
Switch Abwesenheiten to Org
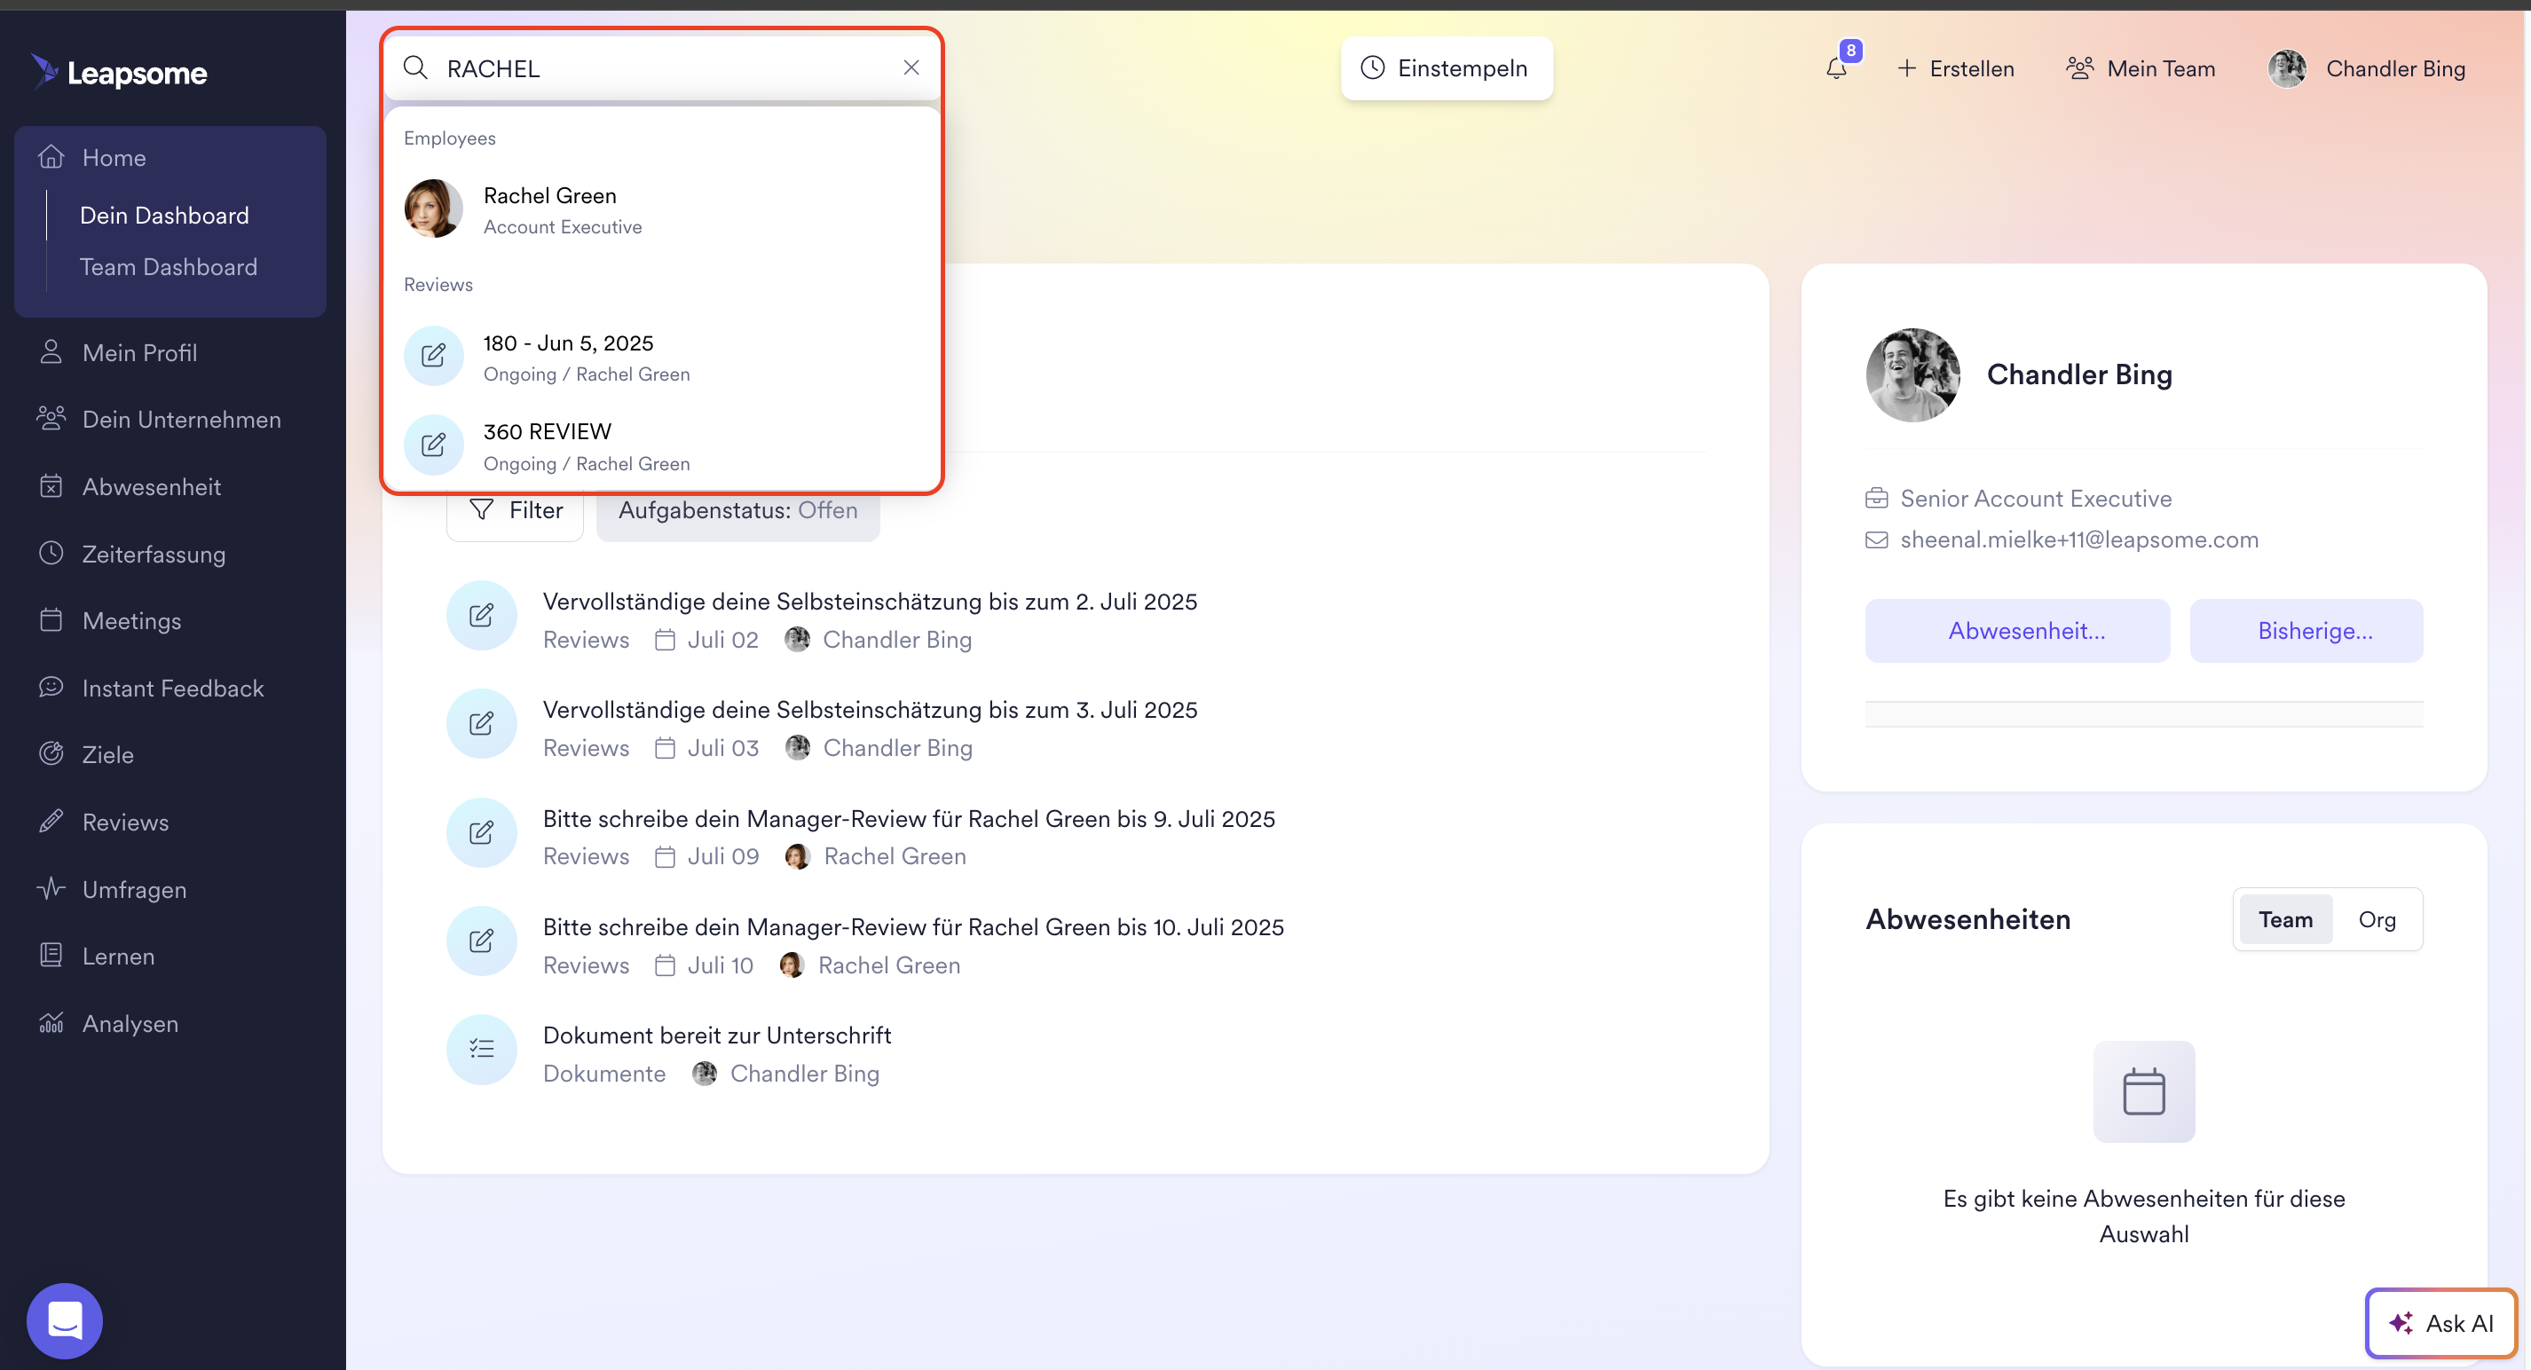[x=2377, y=919]
